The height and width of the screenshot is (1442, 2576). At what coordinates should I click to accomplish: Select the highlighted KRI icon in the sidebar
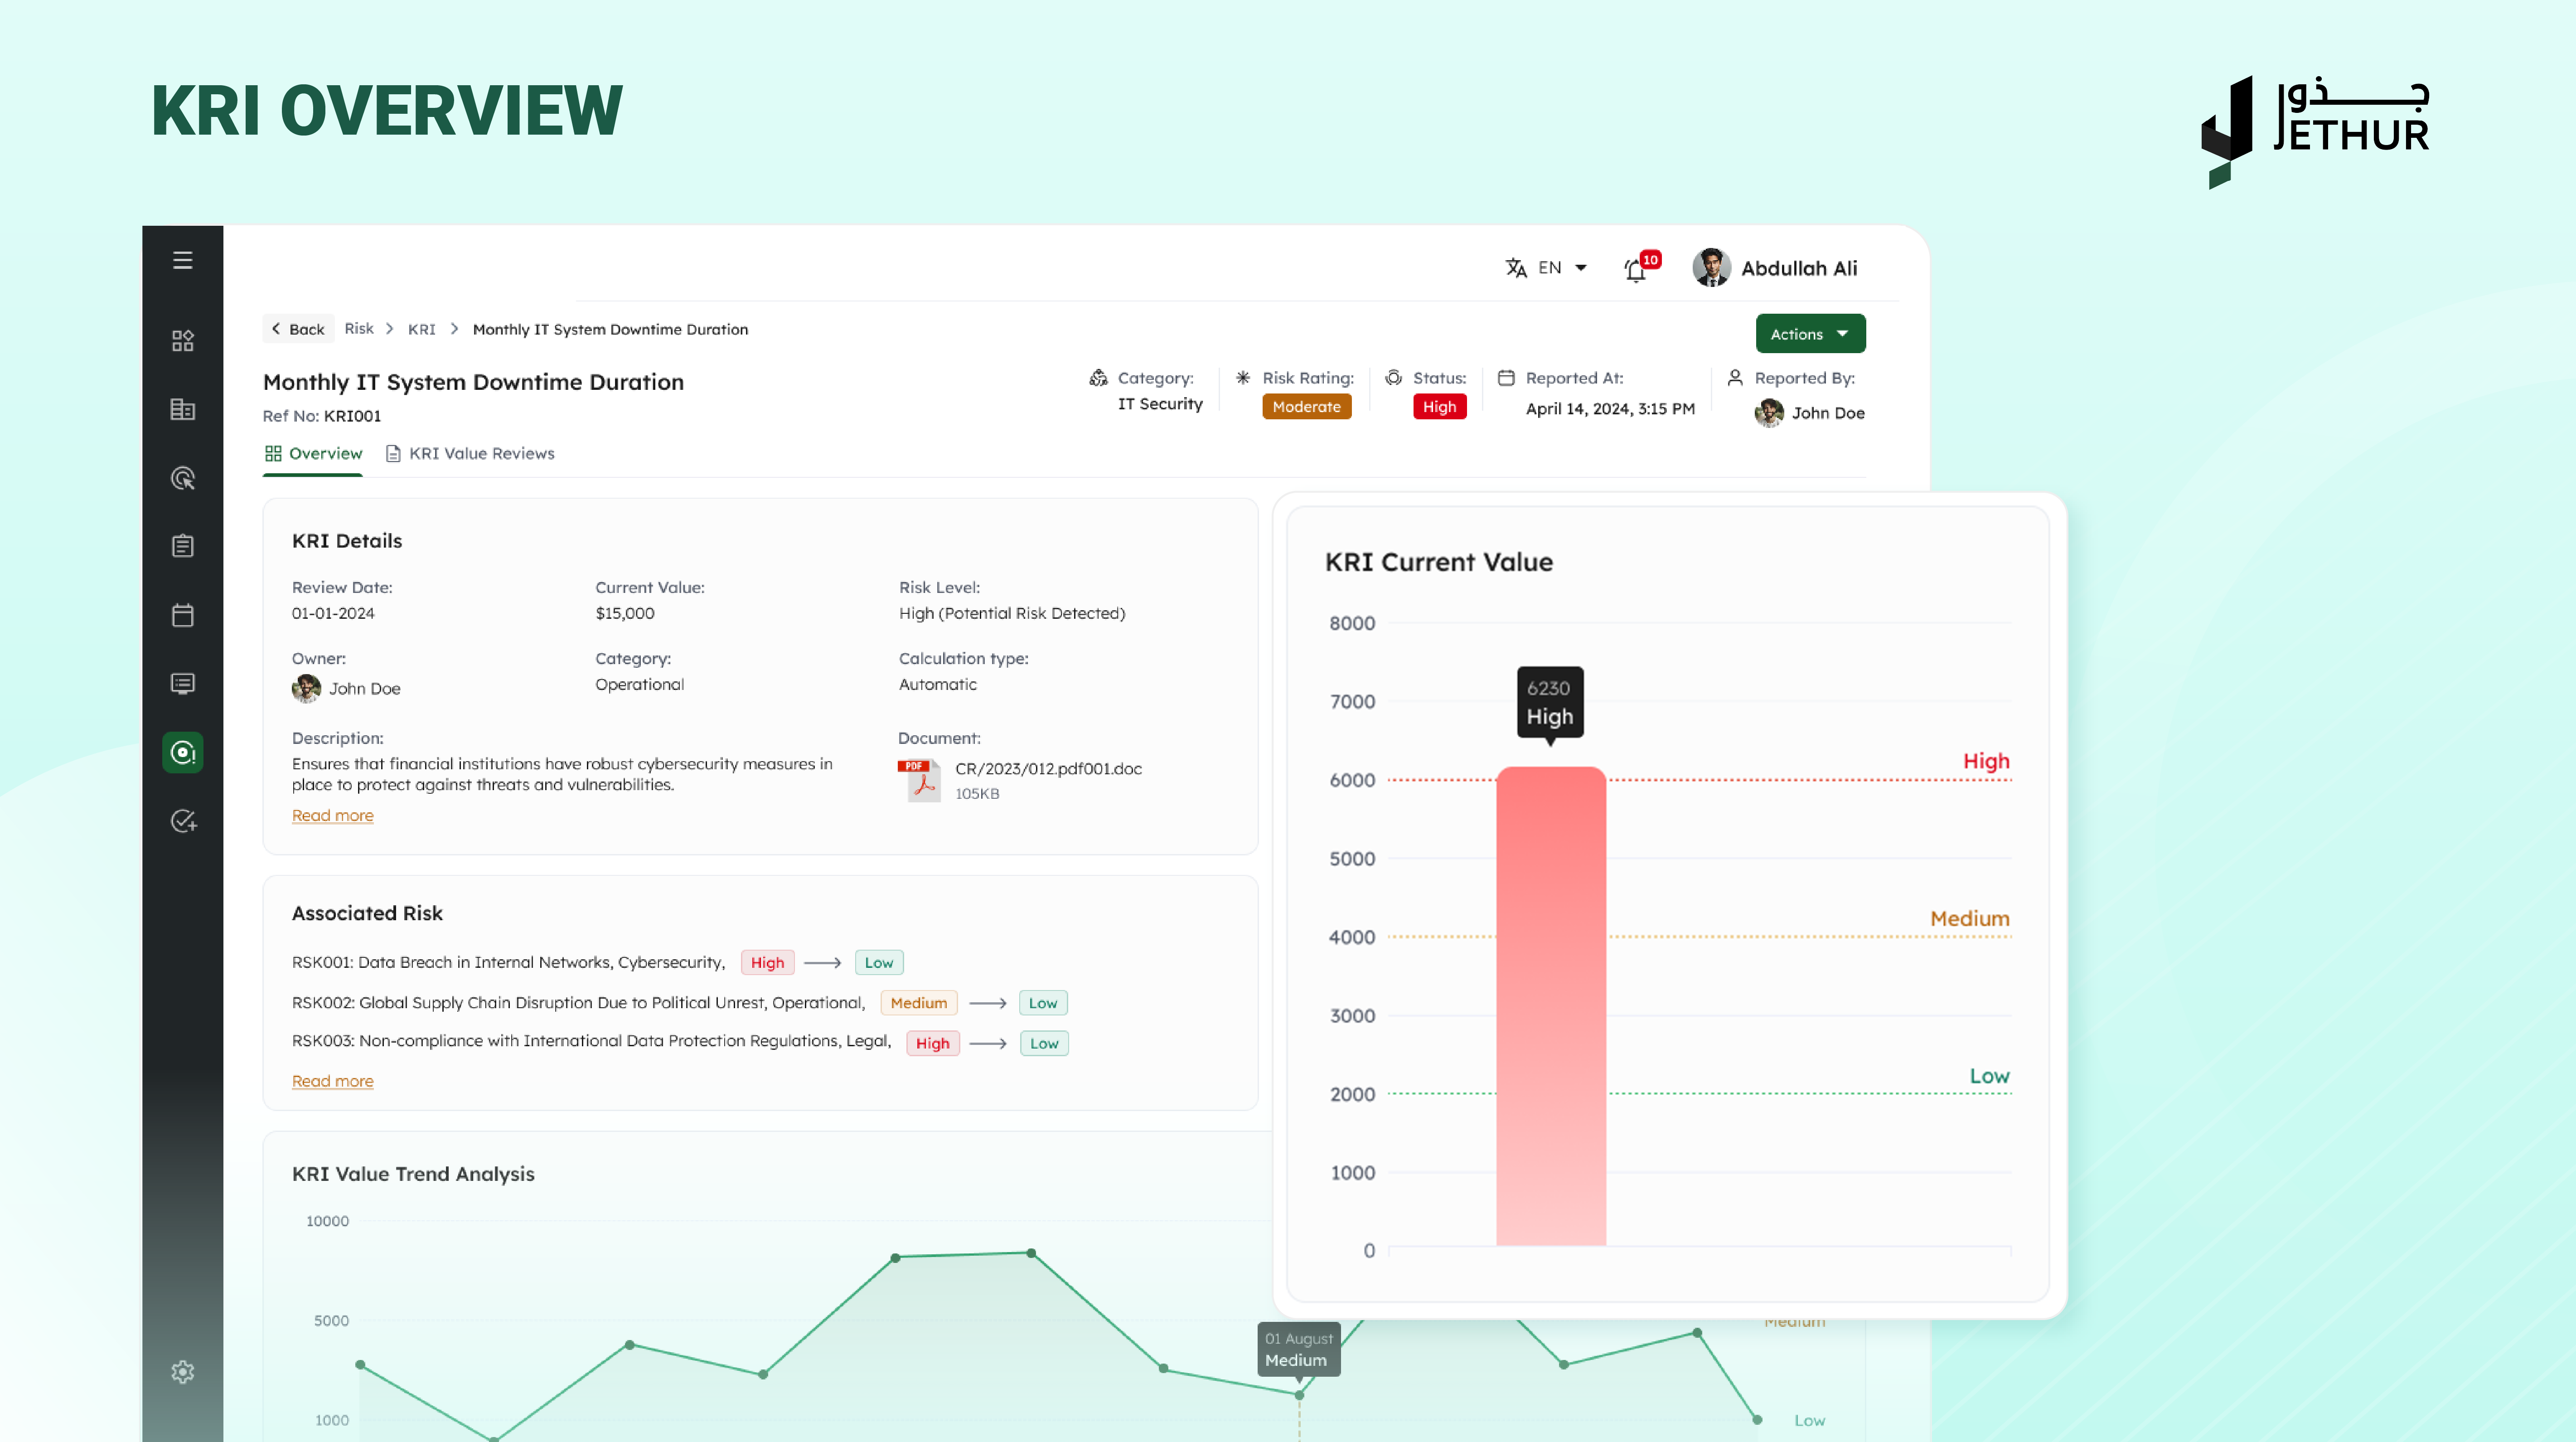pos(182,752)
